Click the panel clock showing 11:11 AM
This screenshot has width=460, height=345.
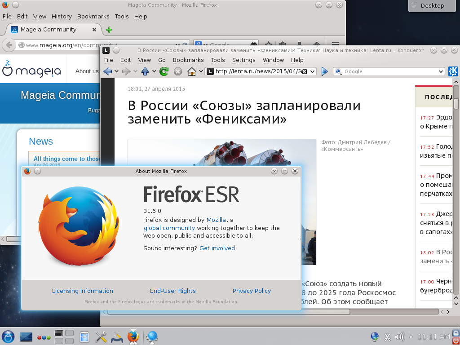pyautogui.click(x=433, y=337)
